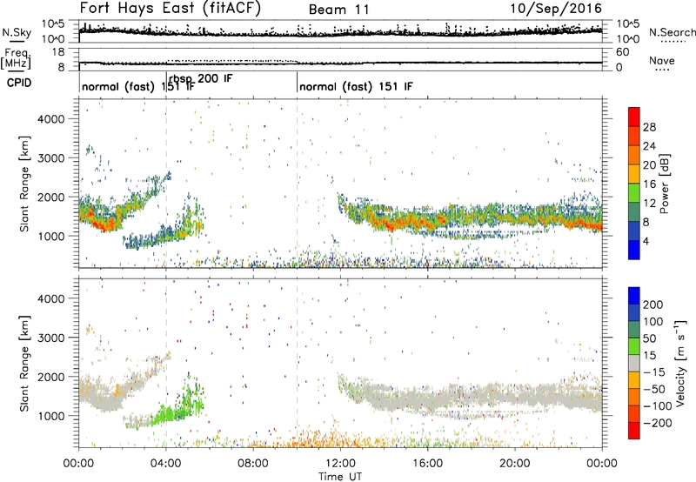
Task: Click the 'Time UT' axis title
Action: 340,477
